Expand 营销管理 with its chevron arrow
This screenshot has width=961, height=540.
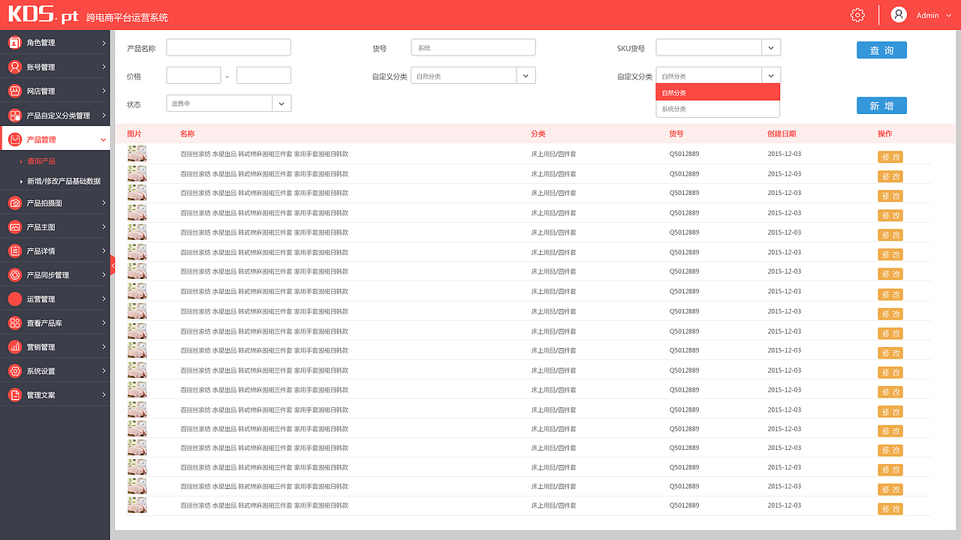(104, 346)
